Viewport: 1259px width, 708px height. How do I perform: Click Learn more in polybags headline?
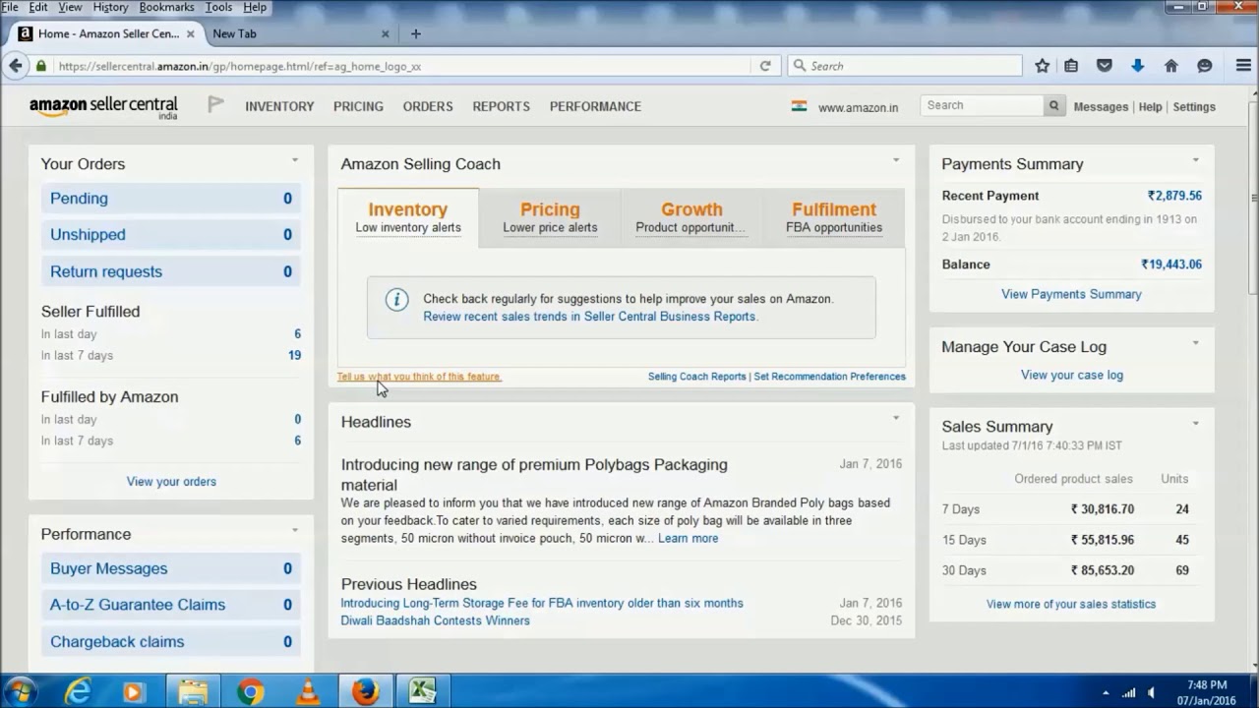[688, 538]
